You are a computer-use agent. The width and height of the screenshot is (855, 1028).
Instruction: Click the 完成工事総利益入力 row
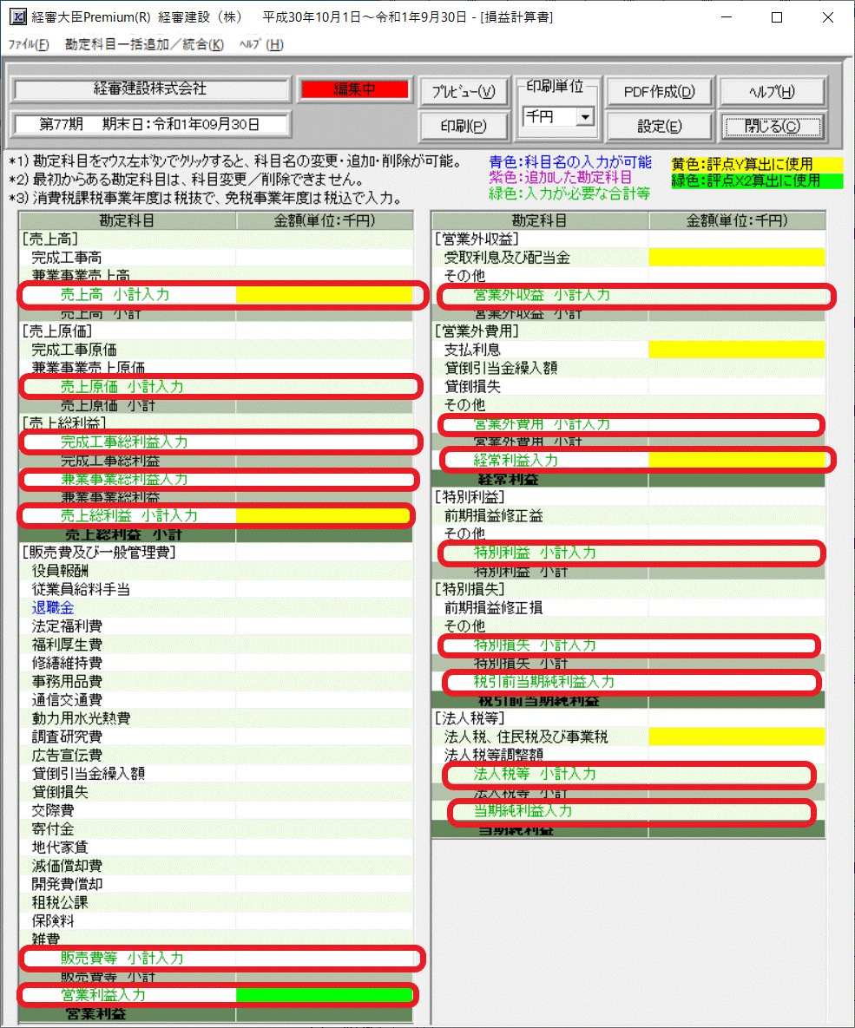pyautogui.click(x=216, y=442)
